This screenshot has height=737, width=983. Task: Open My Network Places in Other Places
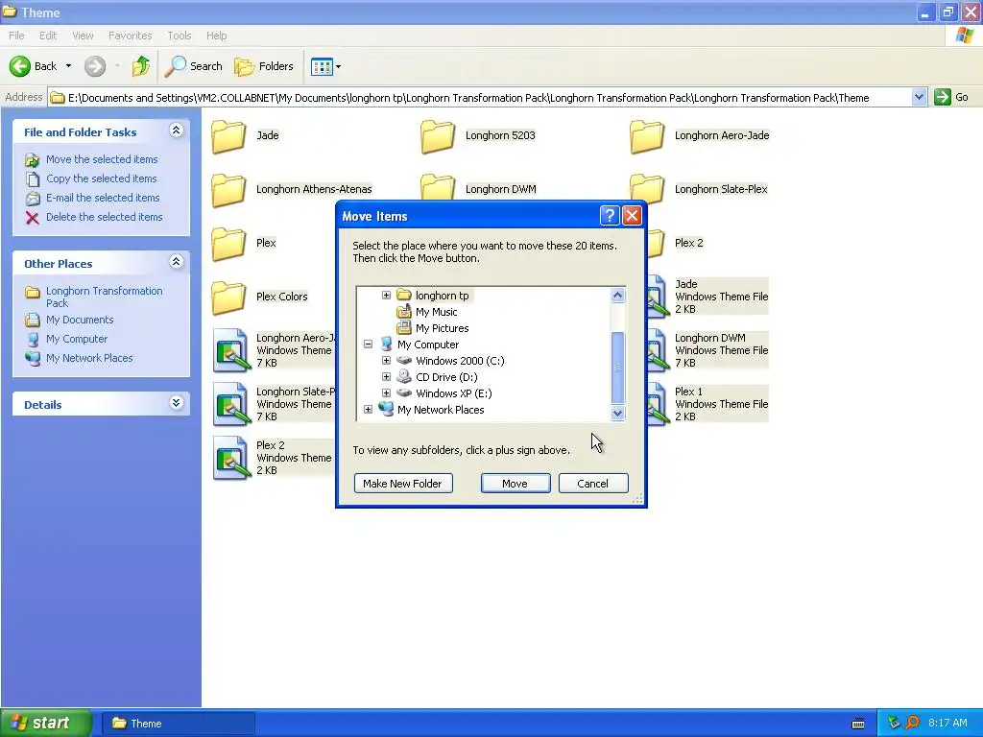coord(89,358)
